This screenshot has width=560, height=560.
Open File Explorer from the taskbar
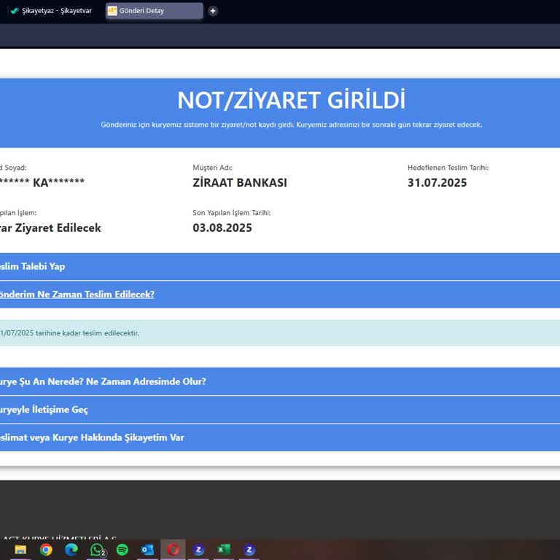point(20,550)
